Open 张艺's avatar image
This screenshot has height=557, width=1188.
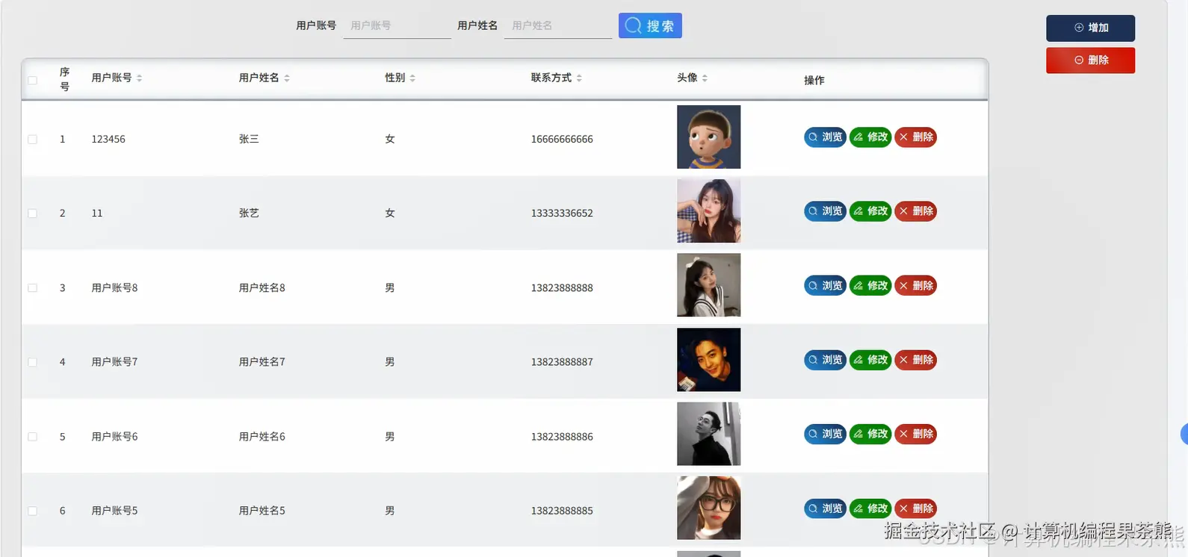[708, 211]
